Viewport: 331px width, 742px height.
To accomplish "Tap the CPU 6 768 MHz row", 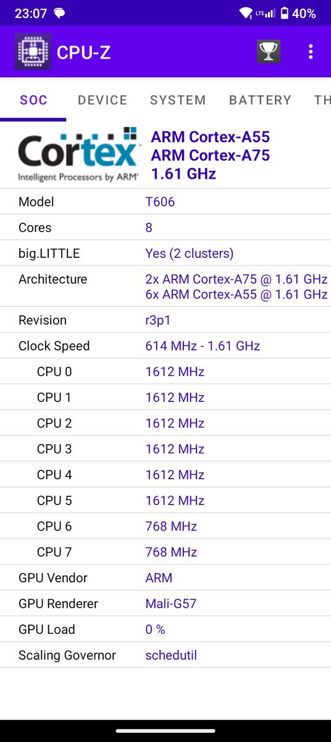I will 165,526.
